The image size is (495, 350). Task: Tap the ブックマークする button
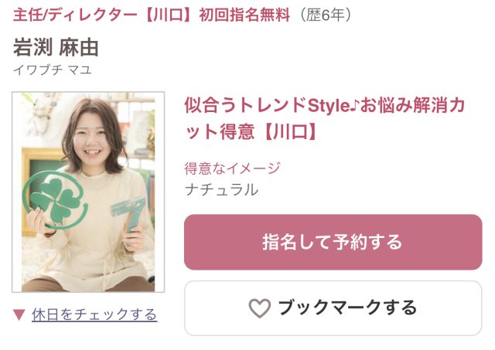[x=333, y=308]
